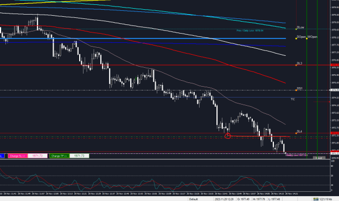Focus the take-profit price field beside Change TP
Screen dimensions: 339x201
79,156
